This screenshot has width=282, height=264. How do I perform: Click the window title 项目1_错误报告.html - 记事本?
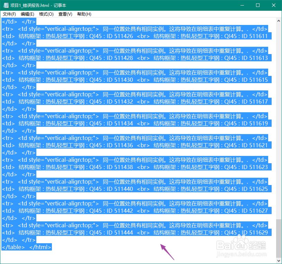38,6
